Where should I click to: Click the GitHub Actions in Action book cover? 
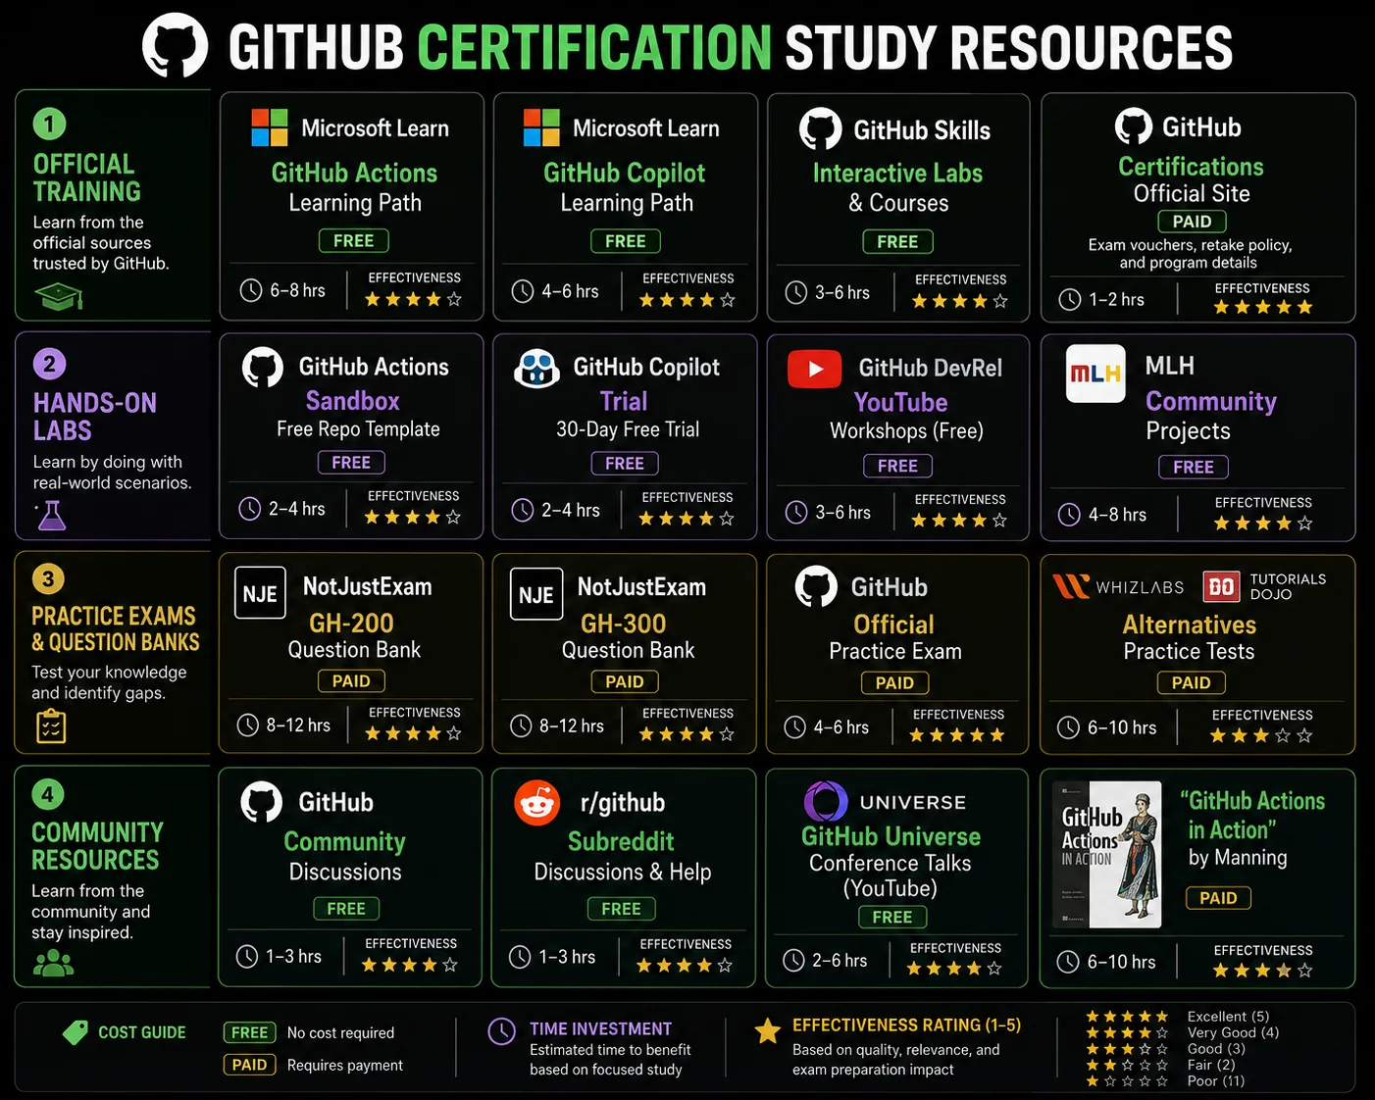point(1106,855)
